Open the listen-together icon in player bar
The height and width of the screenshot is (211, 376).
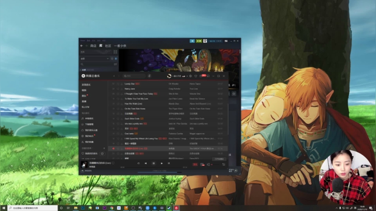(x=203, y=165)
